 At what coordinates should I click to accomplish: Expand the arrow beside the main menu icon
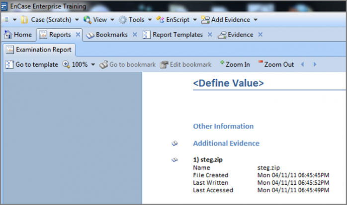(x=14, y=20)
